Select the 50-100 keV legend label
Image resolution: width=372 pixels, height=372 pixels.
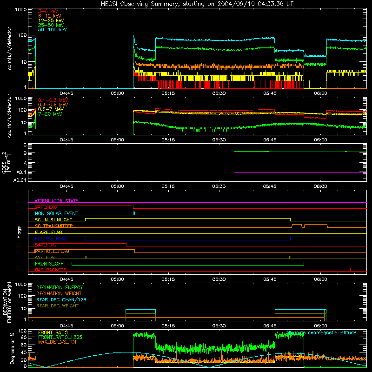[53, 30]
